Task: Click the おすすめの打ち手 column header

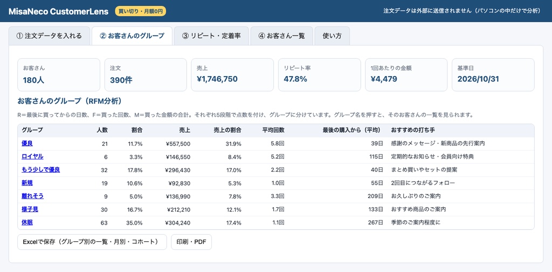Action: [413, 131]
